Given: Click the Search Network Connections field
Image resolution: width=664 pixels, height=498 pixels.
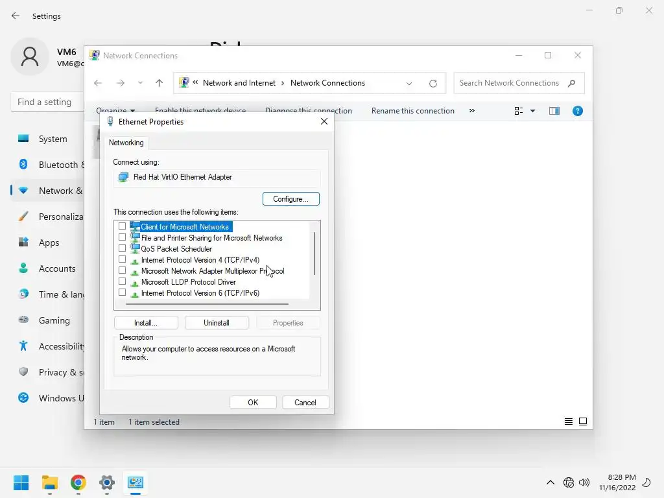Looking at the screenshot, I should (519, 83).
